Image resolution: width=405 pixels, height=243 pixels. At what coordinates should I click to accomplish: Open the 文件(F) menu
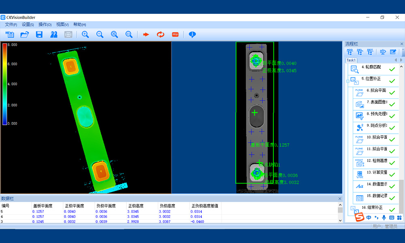11,25
